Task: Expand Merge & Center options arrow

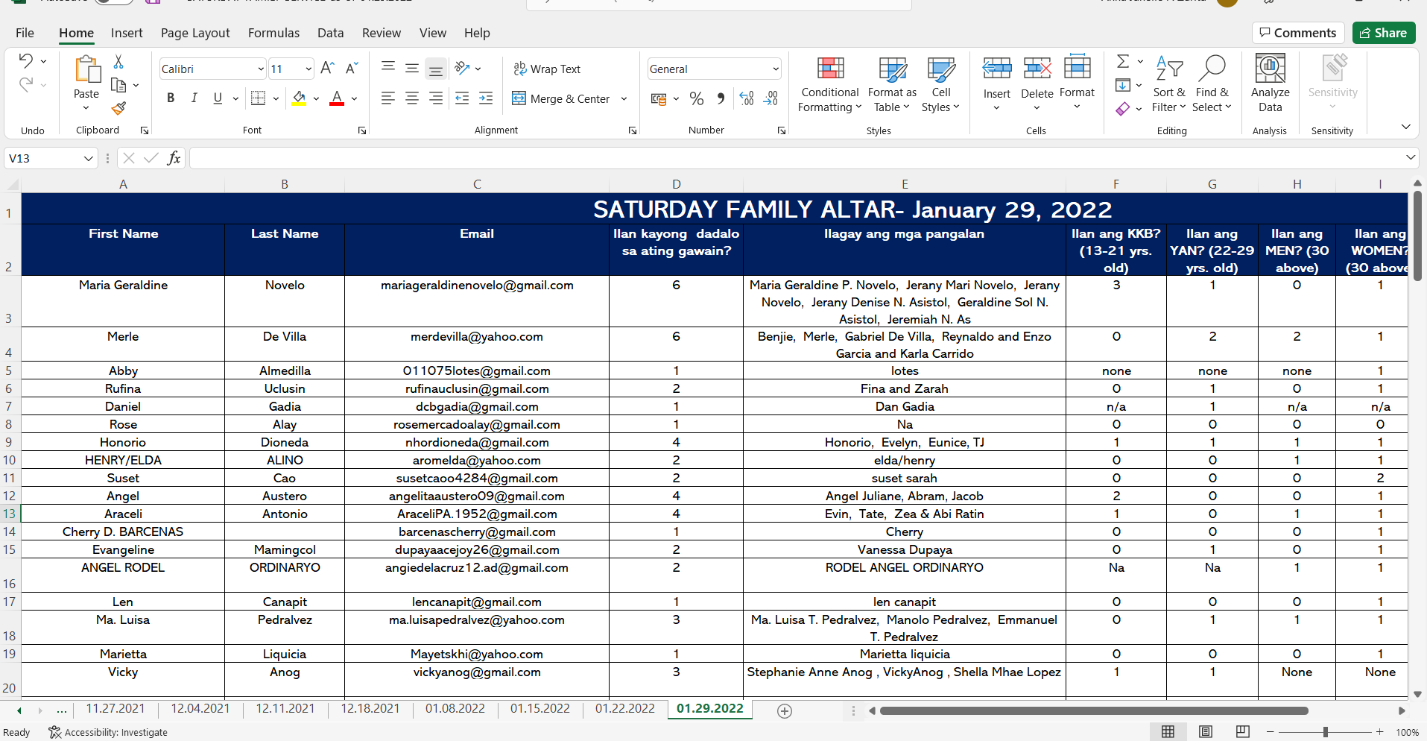Action: [624, 98]
